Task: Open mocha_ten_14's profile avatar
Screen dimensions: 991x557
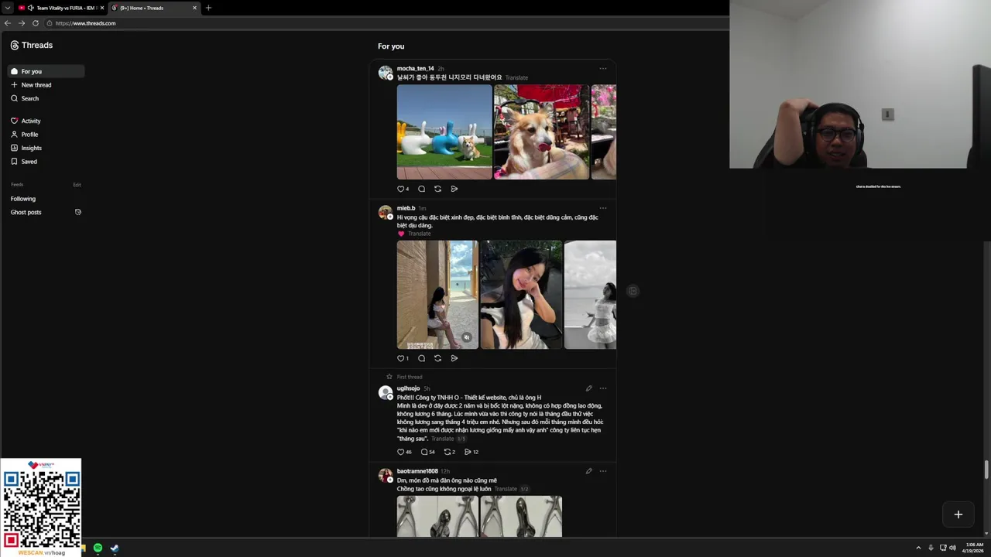Action: [385, 73]
